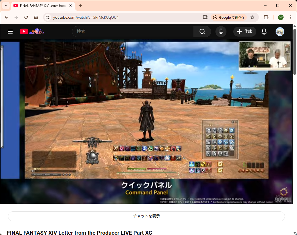Bookmark this page with star icon
This screenshot has height=235, width=297.
(x=252, y=17)
